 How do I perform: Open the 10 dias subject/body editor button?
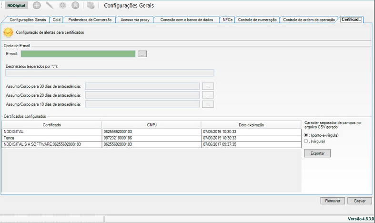pos(208,104)
